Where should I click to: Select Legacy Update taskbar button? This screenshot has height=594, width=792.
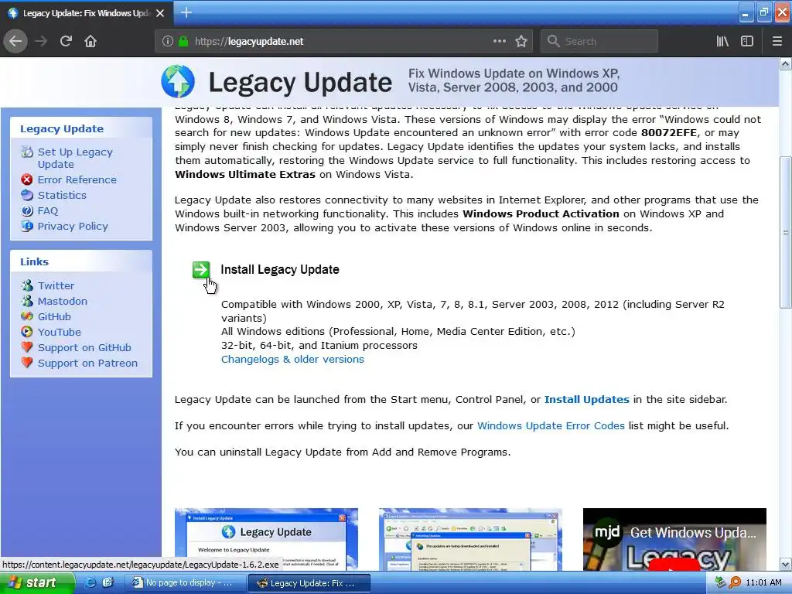coord(309,583)
